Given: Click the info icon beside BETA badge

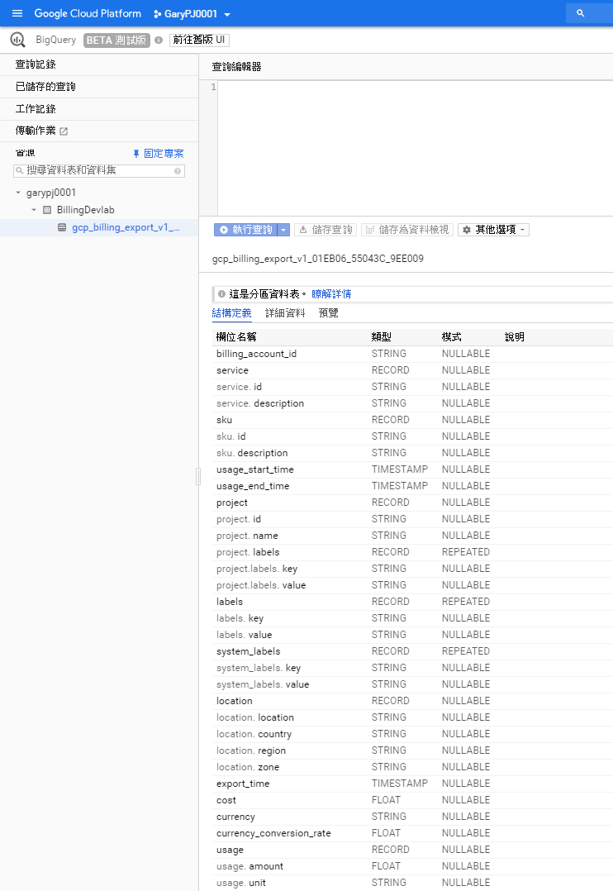Looking at the screenshot, I should tap(159, 40).
